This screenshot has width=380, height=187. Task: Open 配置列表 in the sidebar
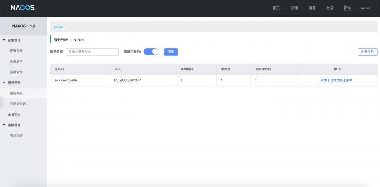[x=16, y=51]
